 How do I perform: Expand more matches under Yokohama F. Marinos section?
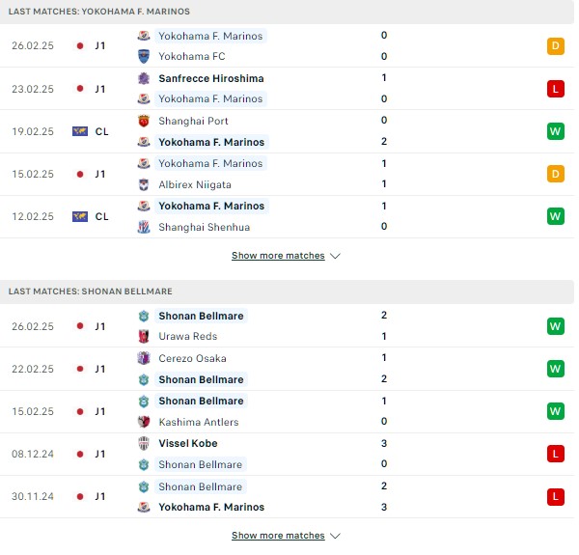(278, 256)
